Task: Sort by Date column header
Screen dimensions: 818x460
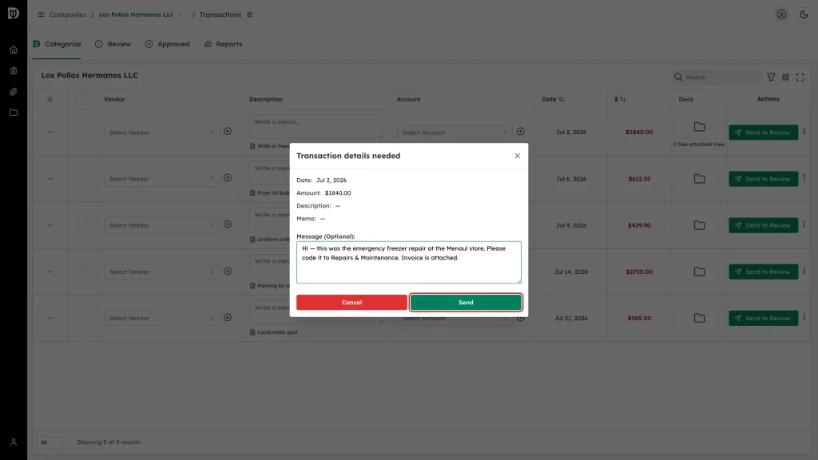Action: pyautogui.click(x=553, y=99)
